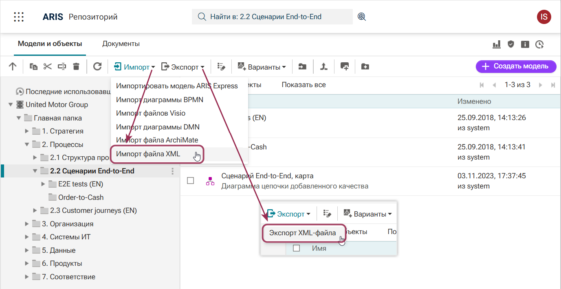
Task: Click the clock history icon
Action: pos(540,44)
